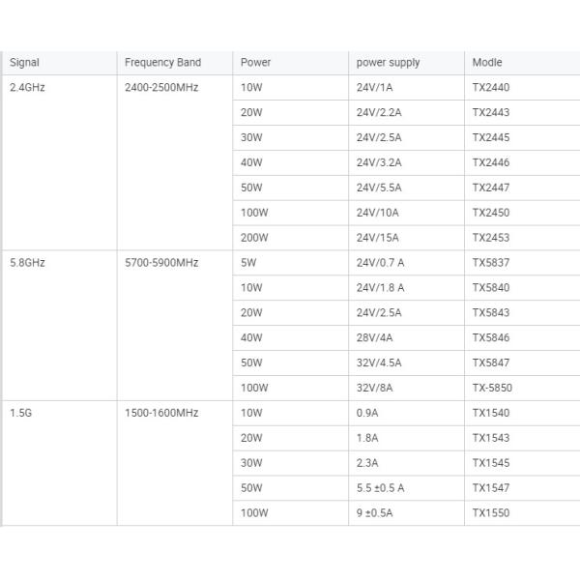
Task: Click the Modle column header
Action: (487, 63)
